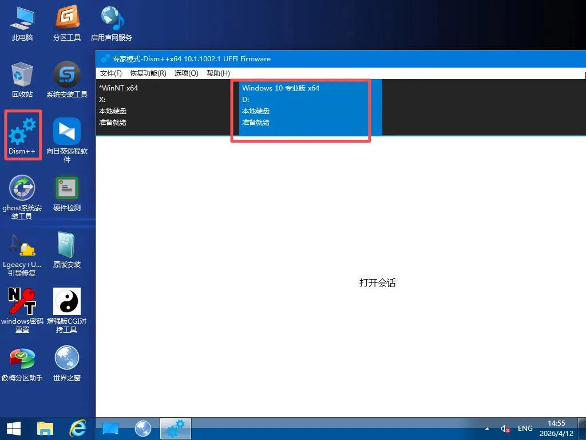Click 本地硬盘 text under *WinNT x64
586x440 pixels.
pos(113,111)
